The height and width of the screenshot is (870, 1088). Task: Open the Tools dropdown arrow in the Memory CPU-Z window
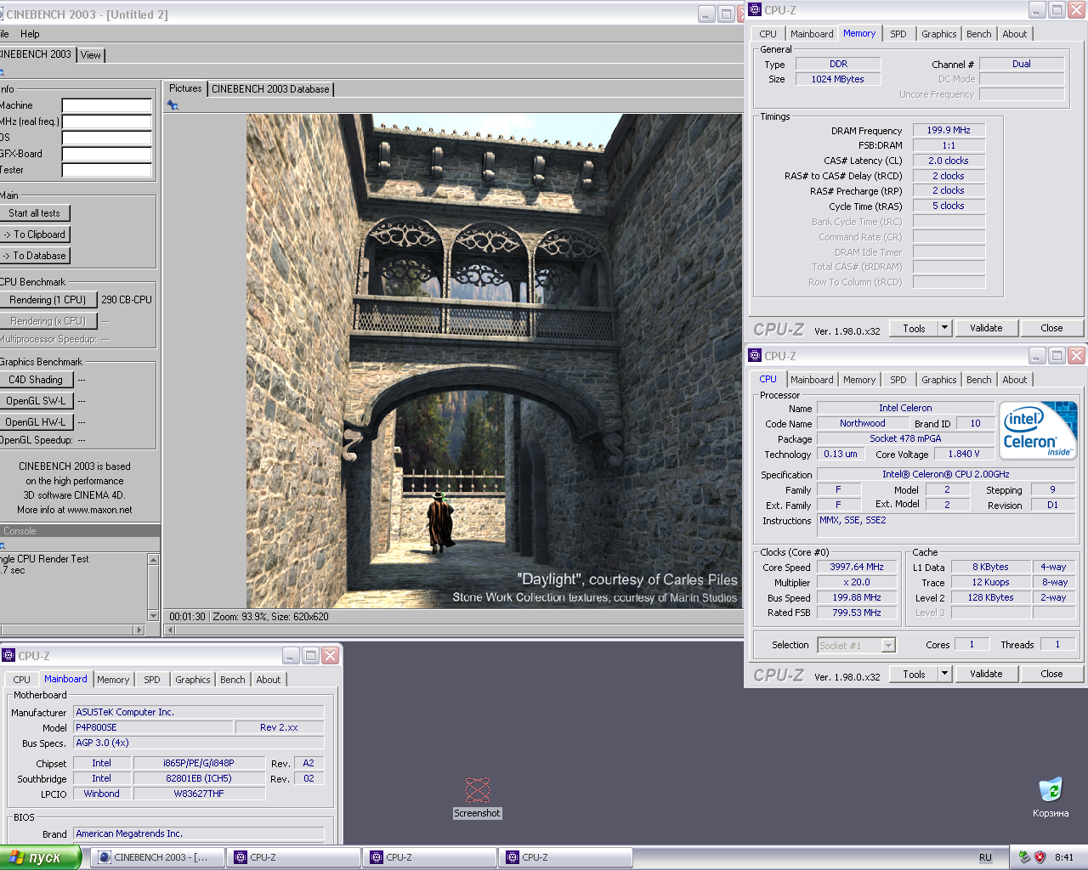coord(944,328)
